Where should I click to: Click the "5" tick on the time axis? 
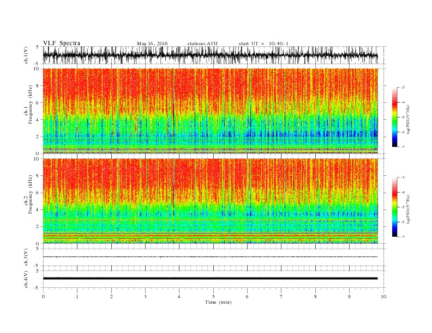pyautogui.click(x=213, y=297)
